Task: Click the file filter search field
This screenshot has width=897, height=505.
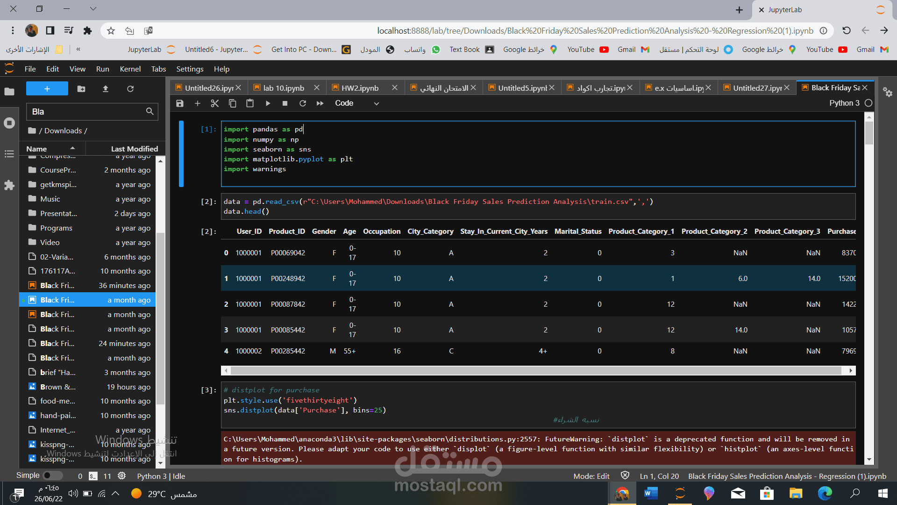Action: point(86,112)
